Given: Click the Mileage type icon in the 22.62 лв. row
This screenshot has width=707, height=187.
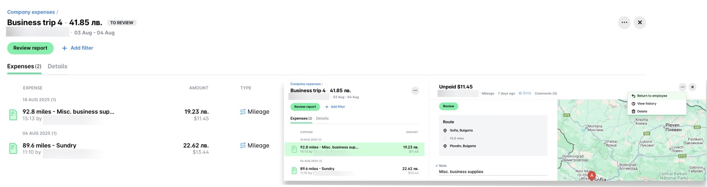Looking at the screenshot, I should tap(243, 145).
